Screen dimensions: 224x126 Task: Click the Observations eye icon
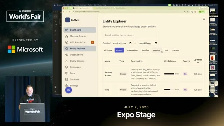[x=67, y=55]
